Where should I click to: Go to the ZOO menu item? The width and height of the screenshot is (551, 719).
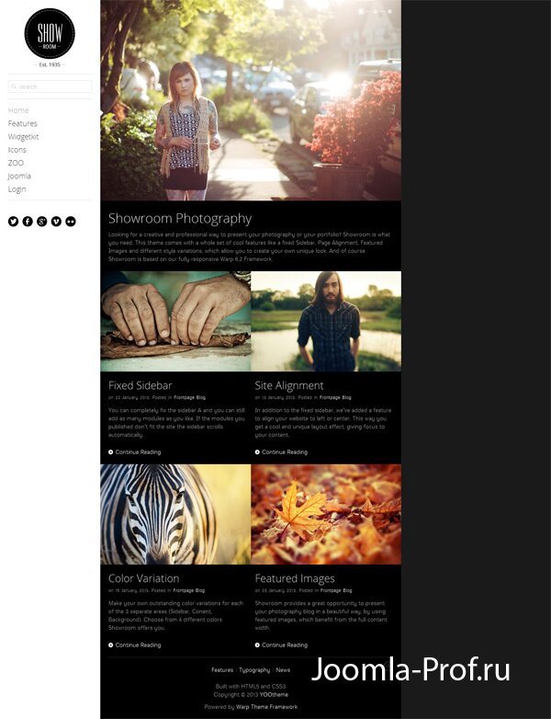tap(16, 163)
